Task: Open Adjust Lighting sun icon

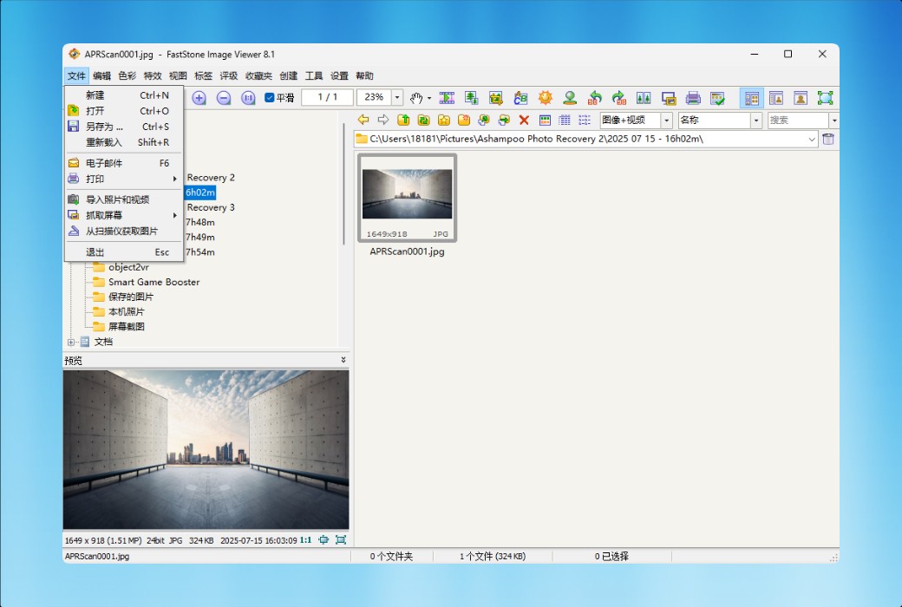Action: 546,98
